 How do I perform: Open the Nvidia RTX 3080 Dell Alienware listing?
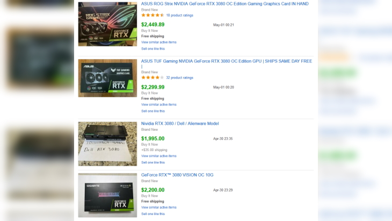[x=180, y=124]
